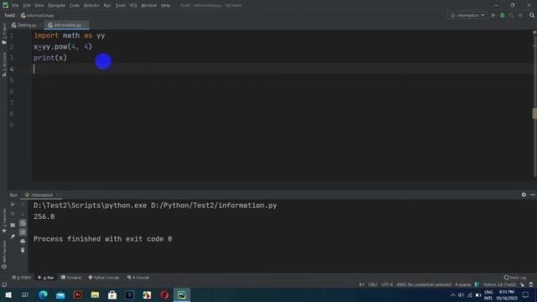
Task: Switch to the Testing.py editor tab
Action: click(26, 25)
